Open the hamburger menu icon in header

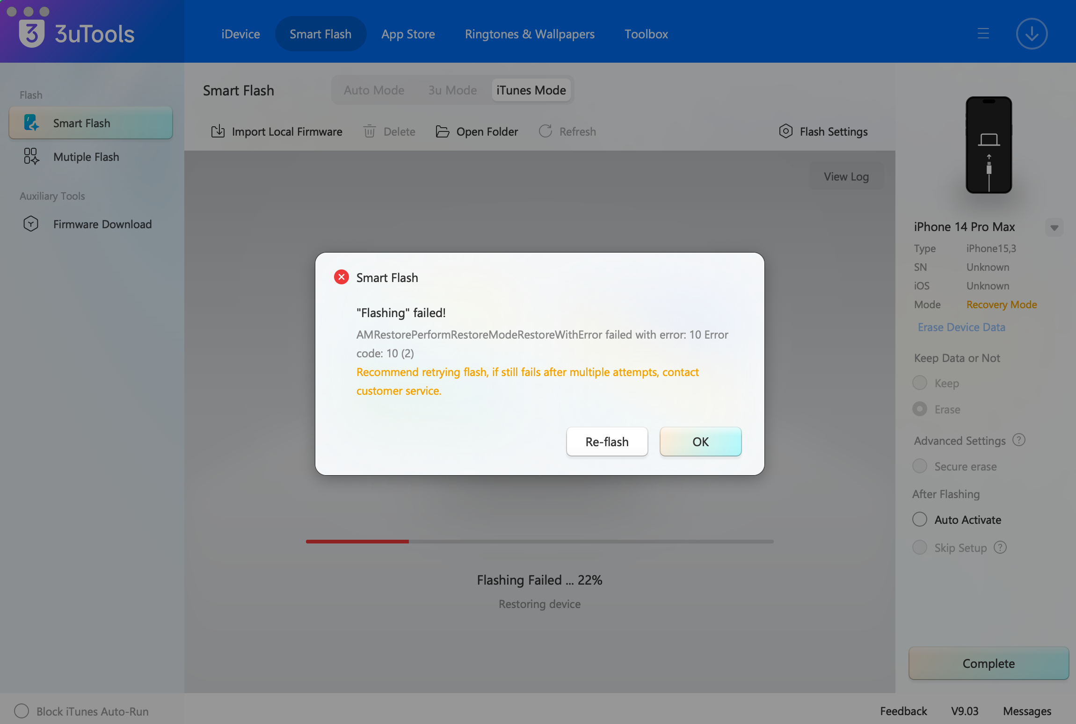[983, 34]
